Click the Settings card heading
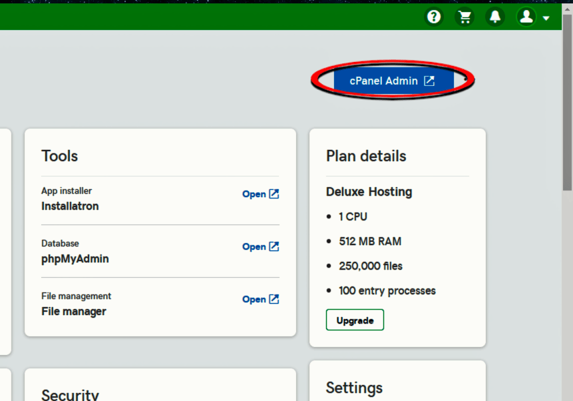 pyautogui.click(x=354, y=388)
